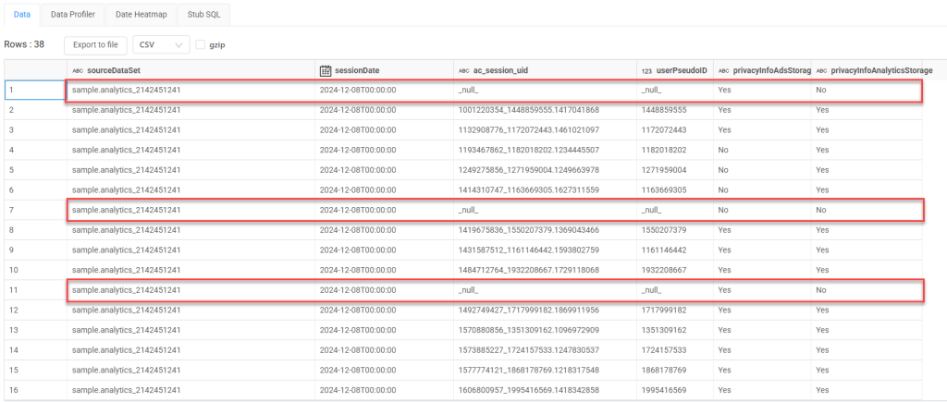Click cell 1419675836_1550207379.1369043466
947x402 pixels.
(545, 230)
